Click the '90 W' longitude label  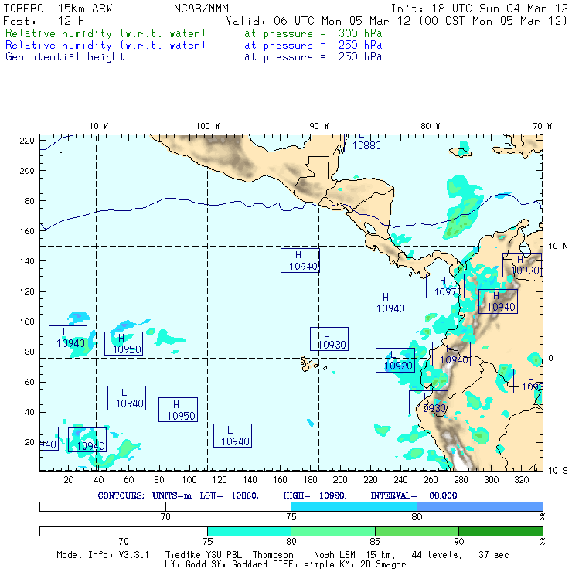pyautogui.click(x=318, y=126)
